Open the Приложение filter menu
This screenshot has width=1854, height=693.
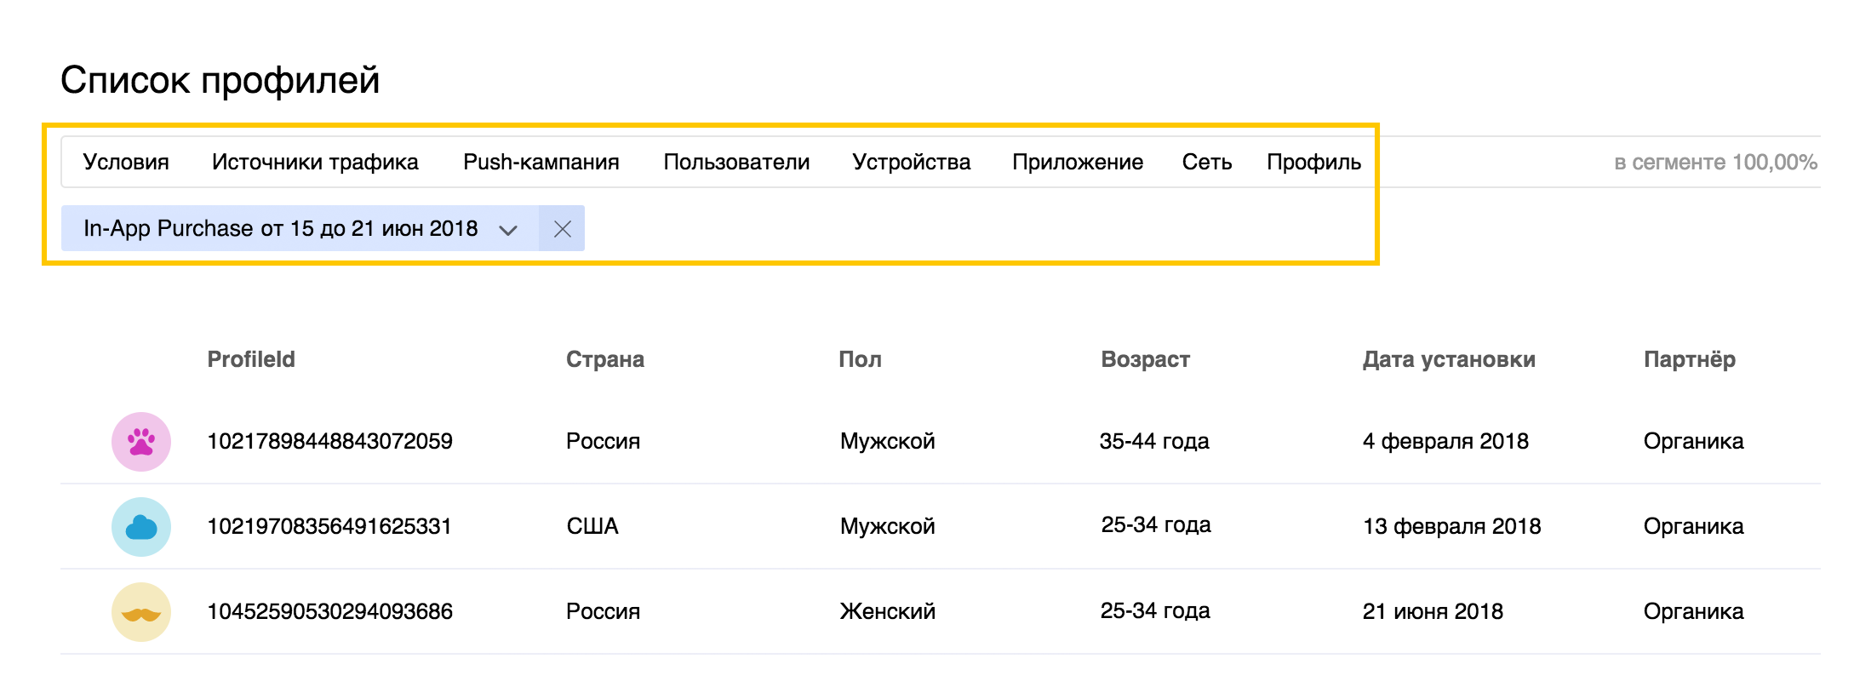[1077, 163]
